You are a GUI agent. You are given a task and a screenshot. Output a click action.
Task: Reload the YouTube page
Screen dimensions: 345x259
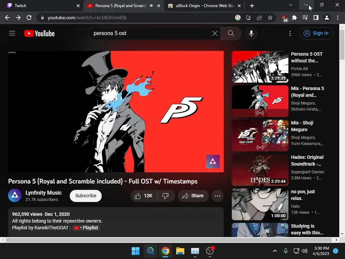[x=29, y=18]
